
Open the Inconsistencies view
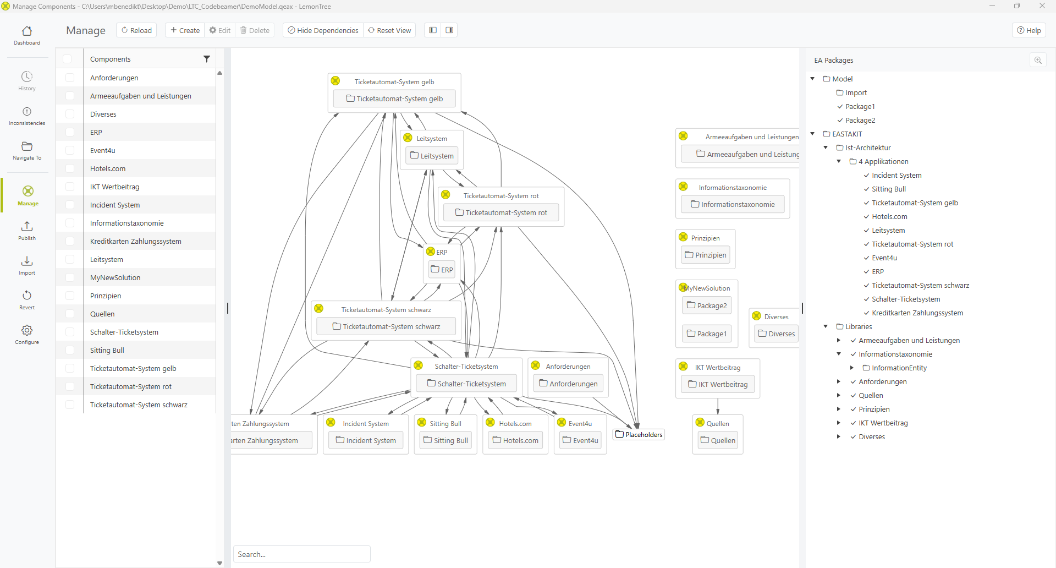pyautogui.click(x=27, y=116)
